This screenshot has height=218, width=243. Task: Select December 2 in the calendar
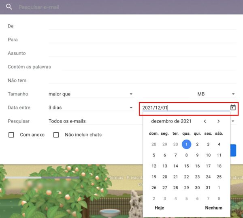coord(197,144)
